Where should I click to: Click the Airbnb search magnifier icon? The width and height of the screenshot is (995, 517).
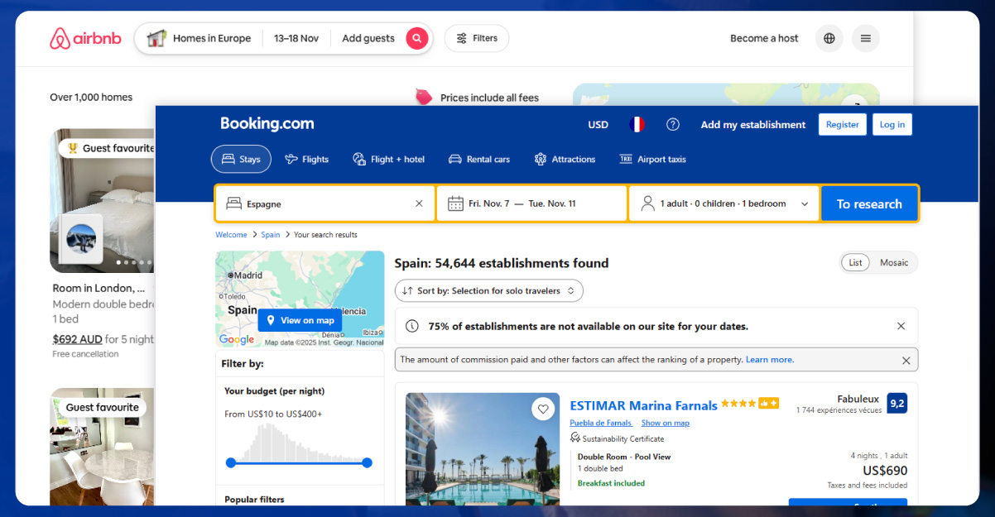[x=417, y=38]
